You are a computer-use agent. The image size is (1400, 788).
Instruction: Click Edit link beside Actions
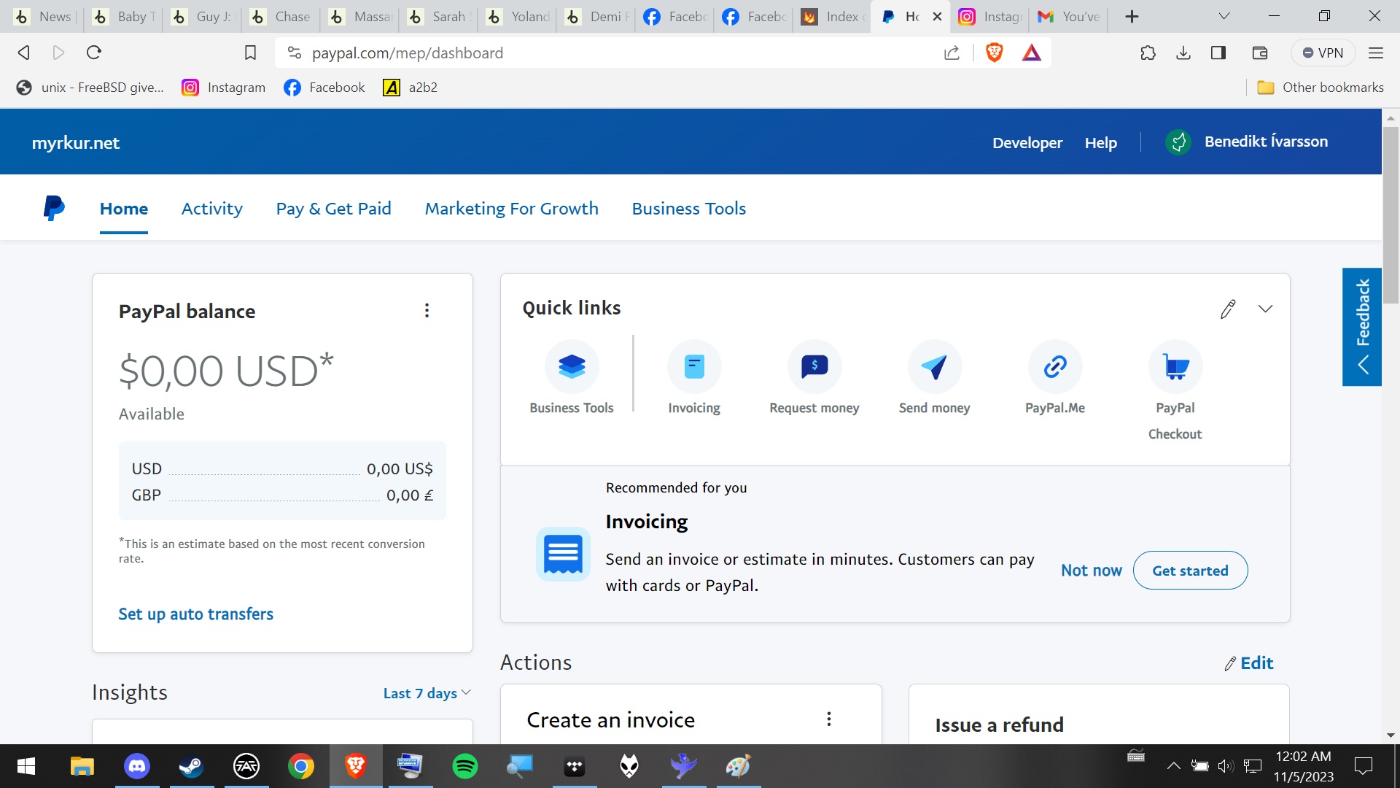click(1249, 663)
